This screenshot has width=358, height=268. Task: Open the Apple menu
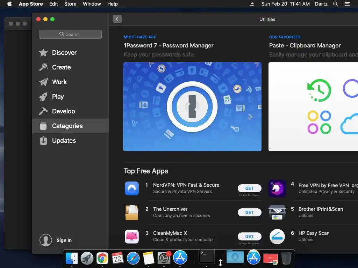tap(9, 4)
